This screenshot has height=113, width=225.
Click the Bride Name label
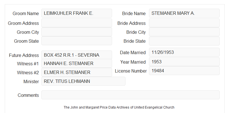point(134,13)
